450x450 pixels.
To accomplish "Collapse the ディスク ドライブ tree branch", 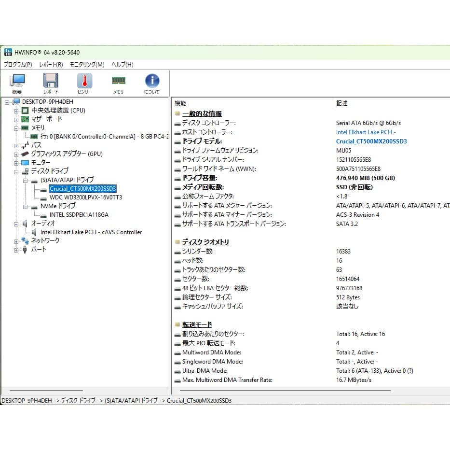I will pos(15,171).
